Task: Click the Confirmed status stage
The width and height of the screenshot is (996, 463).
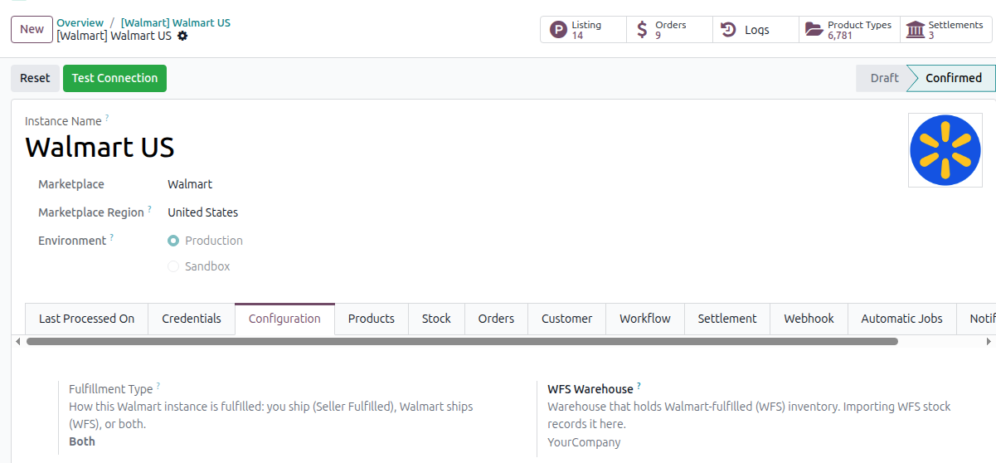Action: click(x=953, y=78)
